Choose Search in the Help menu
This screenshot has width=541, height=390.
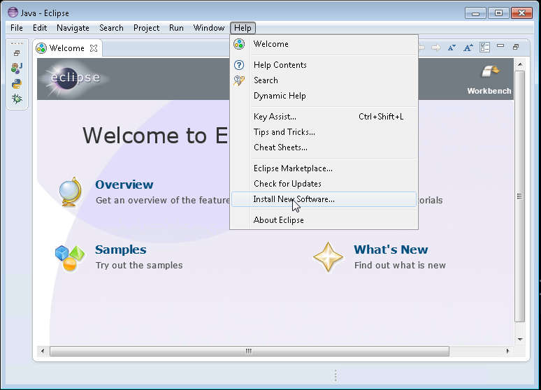click(x=324, y=80)
